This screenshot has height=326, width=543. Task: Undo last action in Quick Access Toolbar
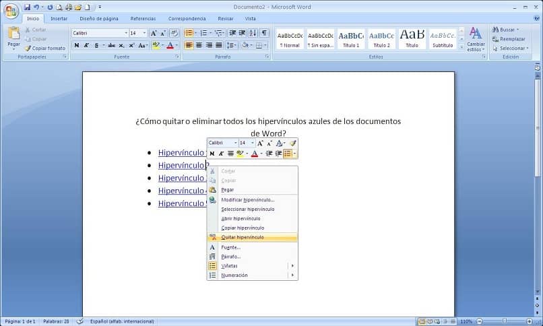[x=36, y=7]
